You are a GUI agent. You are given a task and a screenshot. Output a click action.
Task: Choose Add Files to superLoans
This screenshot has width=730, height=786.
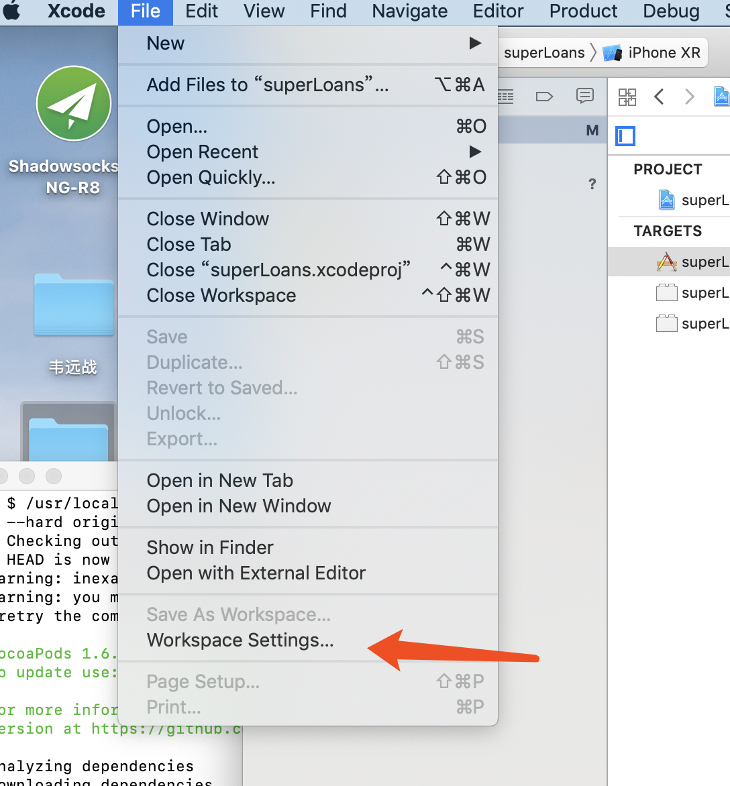[x=308, y=85]
